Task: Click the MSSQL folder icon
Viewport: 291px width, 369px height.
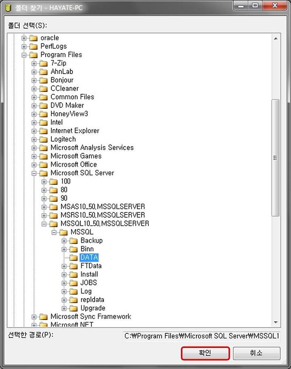Action: (x=64, y=232)
